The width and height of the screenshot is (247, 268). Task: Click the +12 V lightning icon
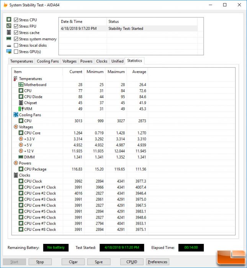pos(21,151)
